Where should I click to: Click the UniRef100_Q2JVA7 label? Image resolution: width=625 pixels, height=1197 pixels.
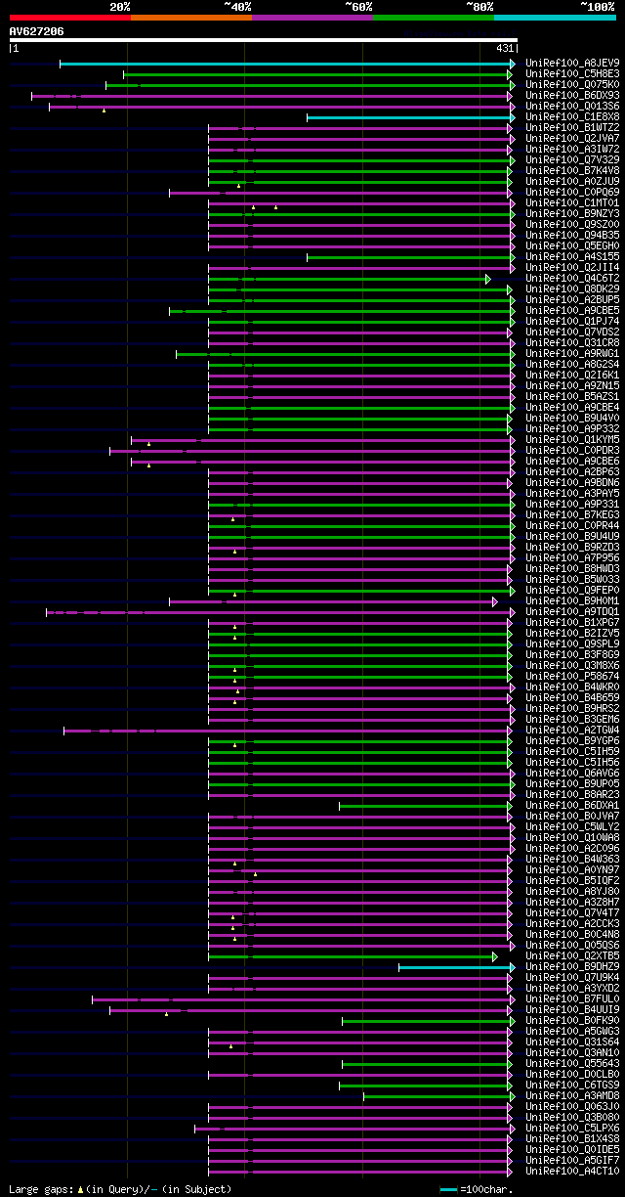(572, 139)
